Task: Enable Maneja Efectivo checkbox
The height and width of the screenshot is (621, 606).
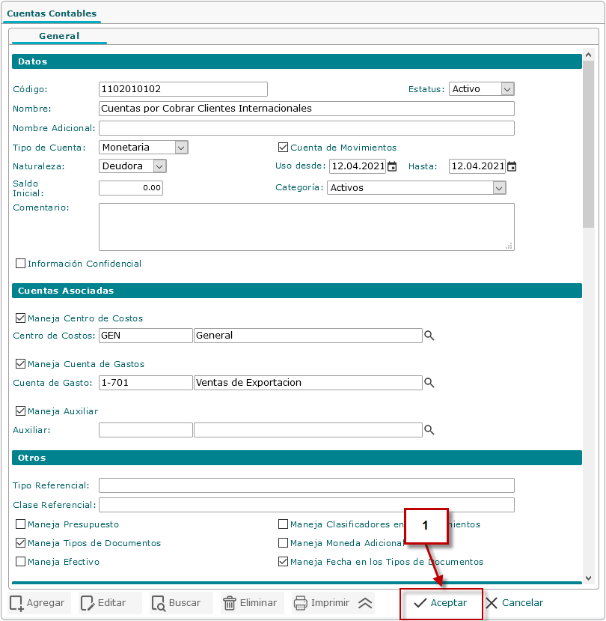Action: 20,562
